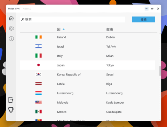Click the search magnifier icon
This screenshot has height=127, width=167.
coord(23,19)
